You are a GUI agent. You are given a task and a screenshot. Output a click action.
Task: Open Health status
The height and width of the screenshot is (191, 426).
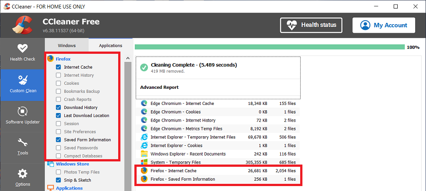click(x=311, y=25)
